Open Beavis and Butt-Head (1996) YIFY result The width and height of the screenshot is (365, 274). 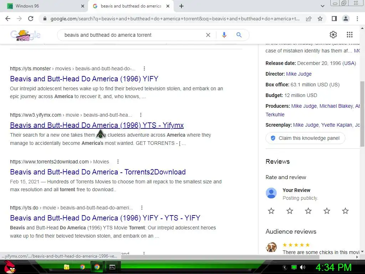click(x=84, y=79)
